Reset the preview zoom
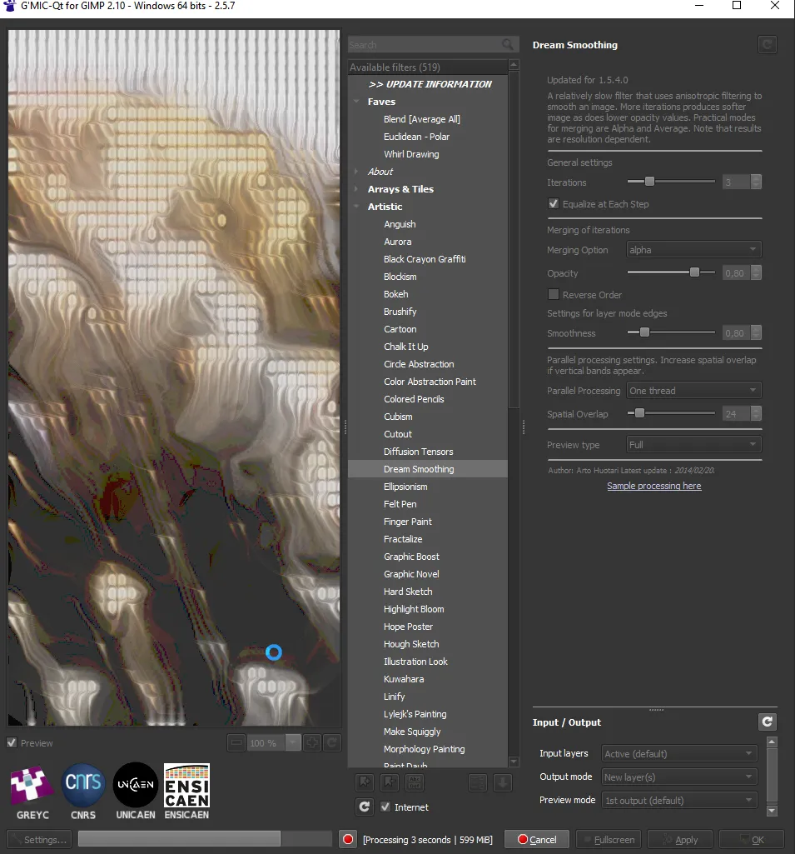 click(332, 742)
